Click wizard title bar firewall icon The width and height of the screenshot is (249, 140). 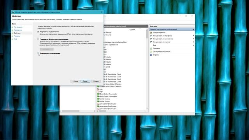pyautogui.click(x=13, y=12)
